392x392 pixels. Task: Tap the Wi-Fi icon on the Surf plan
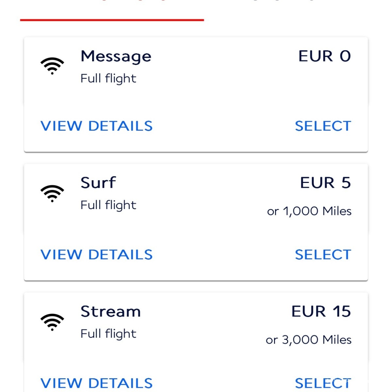(x=52, y=193)
